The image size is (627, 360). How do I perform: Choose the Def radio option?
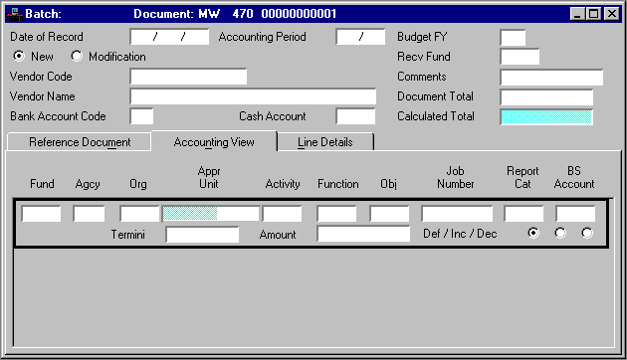pos(533,233)
